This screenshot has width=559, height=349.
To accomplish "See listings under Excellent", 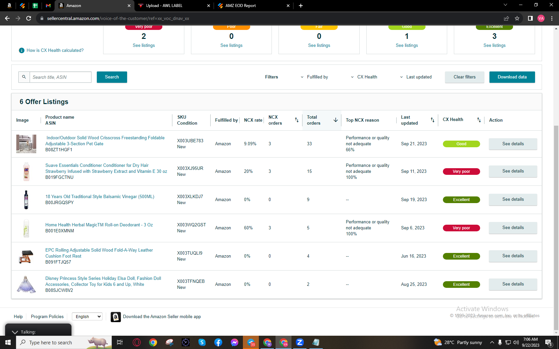I will 494,46.
